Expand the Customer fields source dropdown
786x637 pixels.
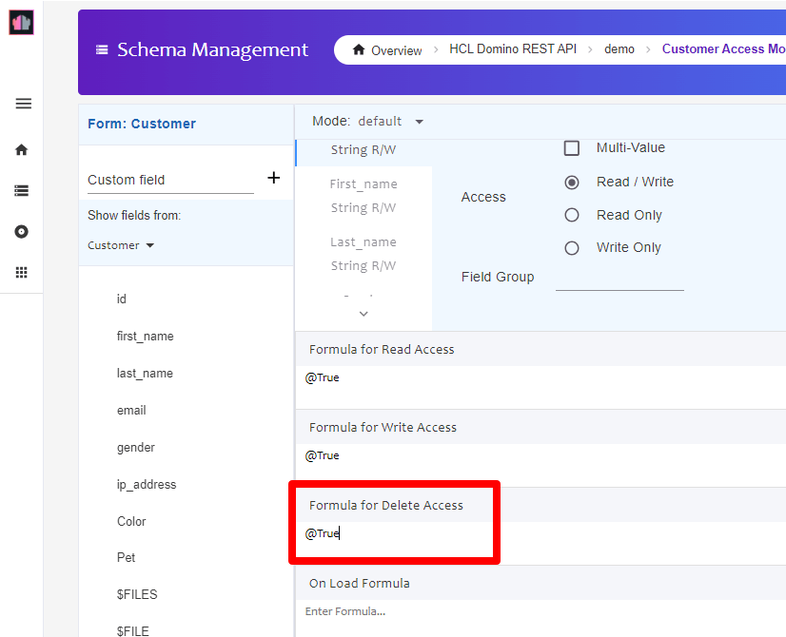click(121, 245)
